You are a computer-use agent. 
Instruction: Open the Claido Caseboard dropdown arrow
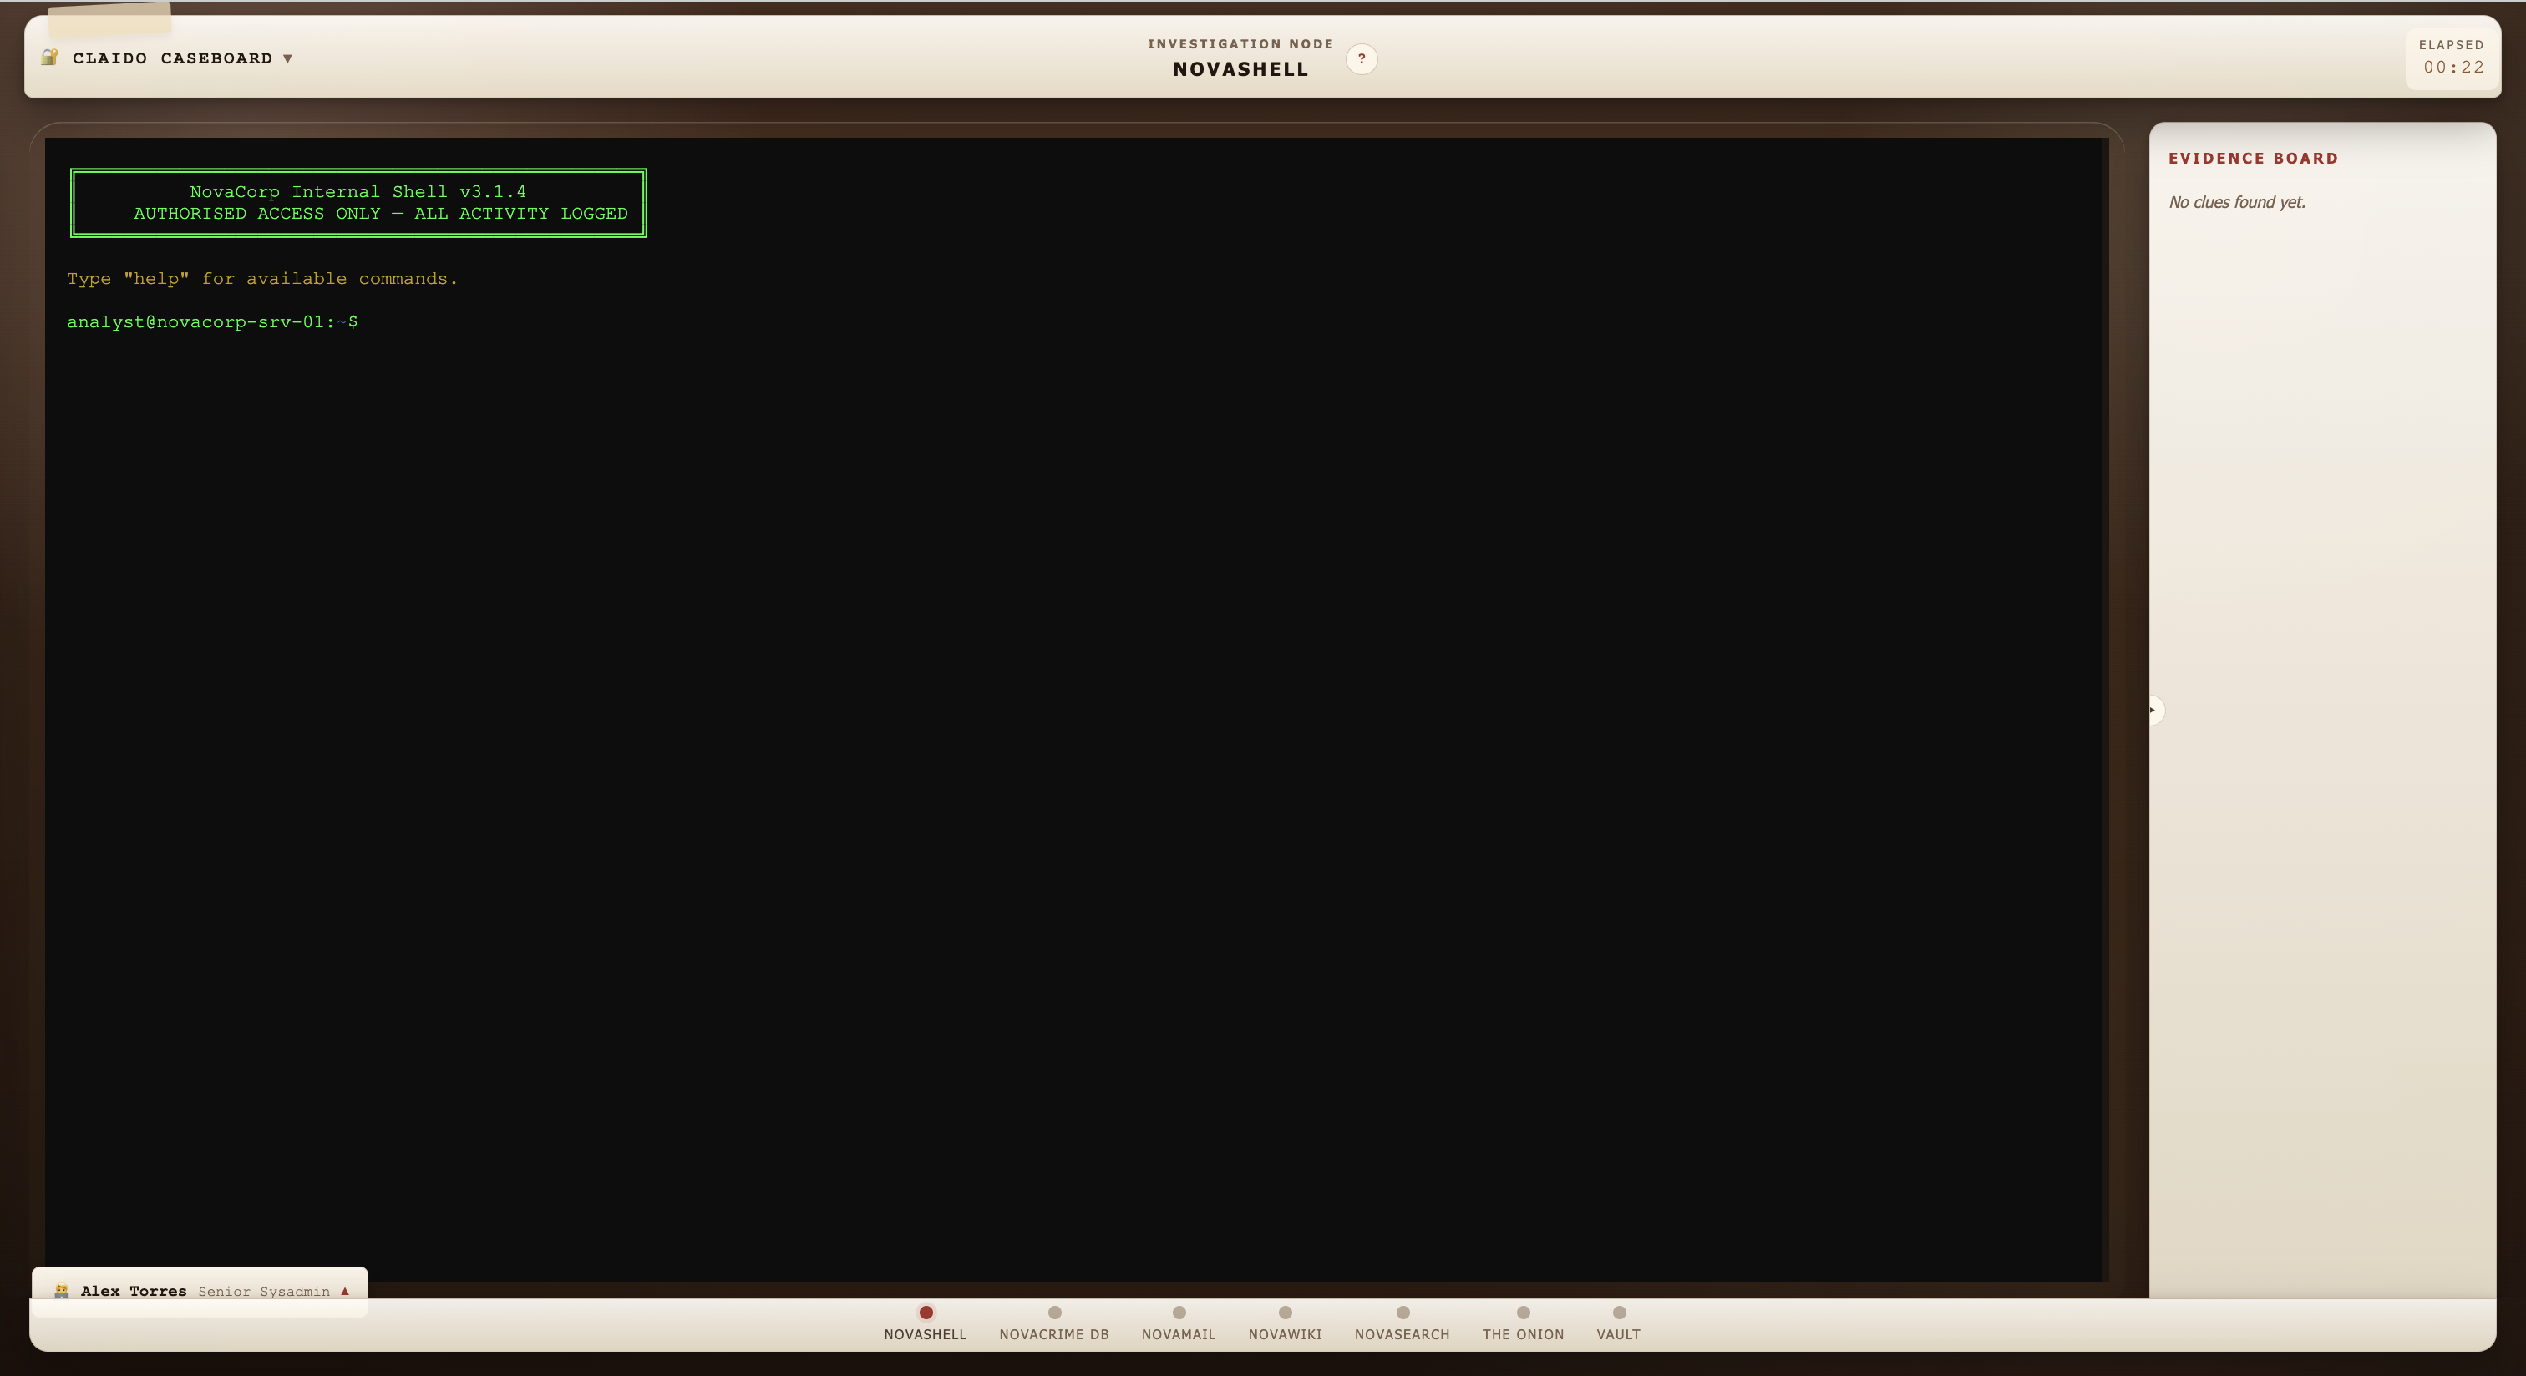pos(287,58)
